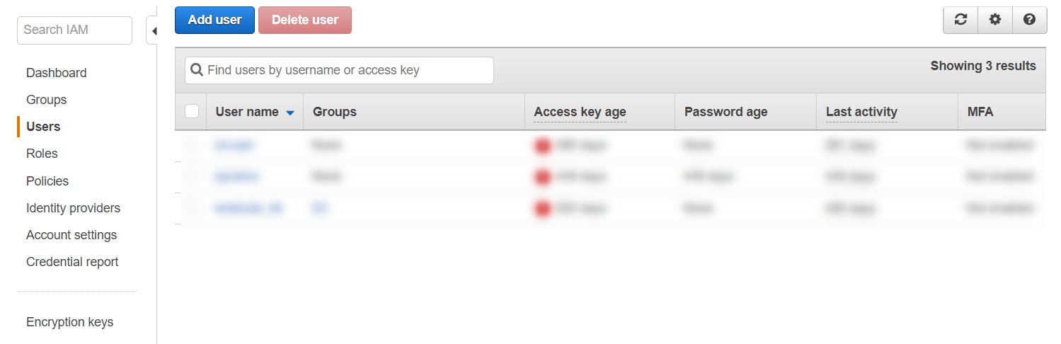Click the magnifier icon in user search
1061x344 pixels.
[196, 70]
